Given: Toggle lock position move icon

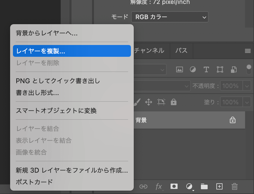Looking at the screenshot, I should pyautogui.click(x=149, y=102).
